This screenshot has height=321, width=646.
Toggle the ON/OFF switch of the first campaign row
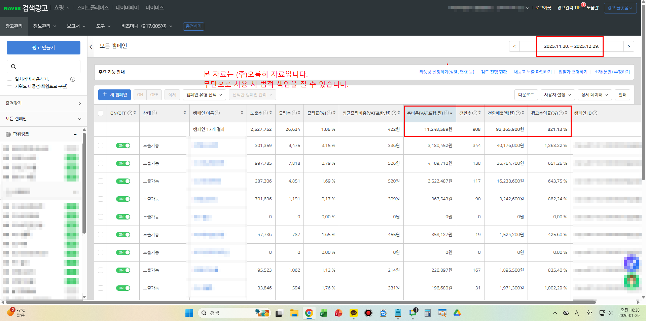(x=123, y=146)
